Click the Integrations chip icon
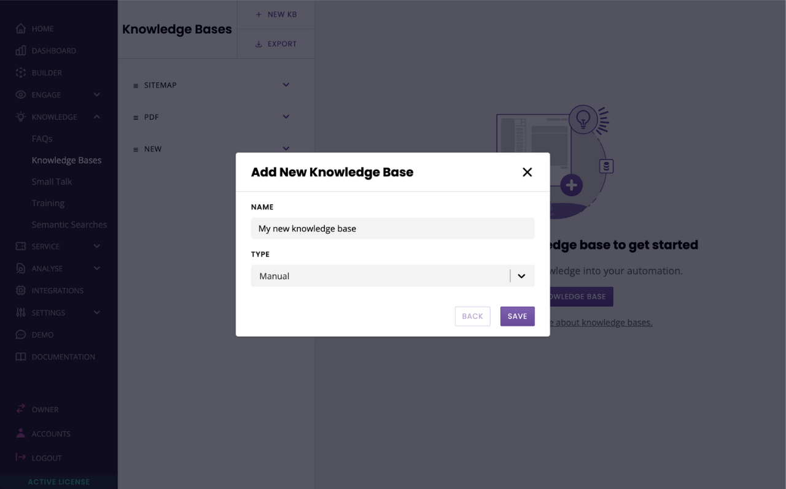Viewport: 786px width, 489px height. pos(21,290)
